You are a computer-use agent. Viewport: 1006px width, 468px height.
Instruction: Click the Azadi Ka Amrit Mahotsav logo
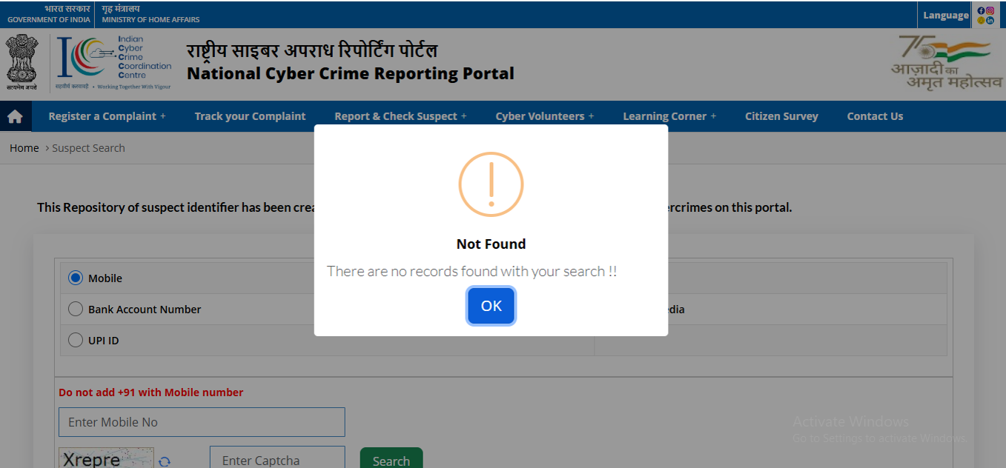(x=946, y=63)
